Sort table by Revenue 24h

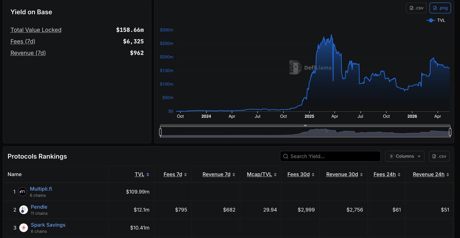431,174
